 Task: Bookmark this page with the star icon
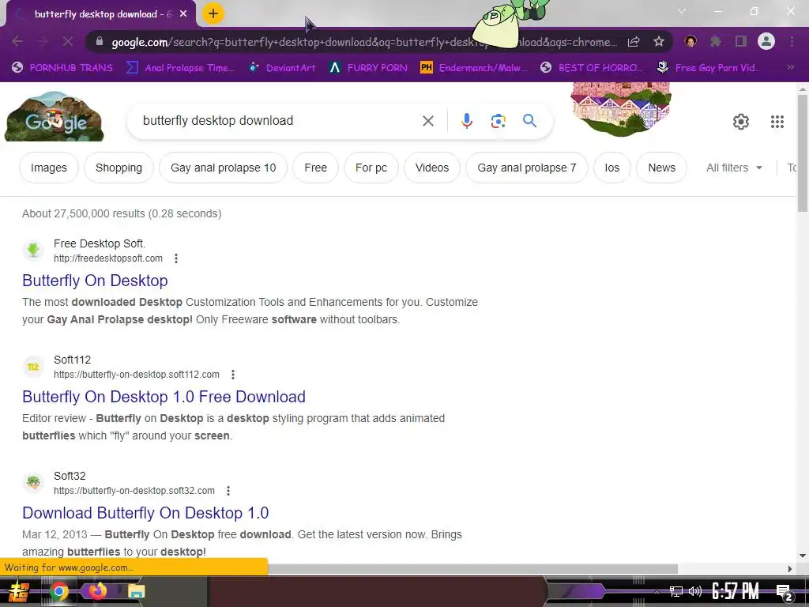[x=659, y=42]
